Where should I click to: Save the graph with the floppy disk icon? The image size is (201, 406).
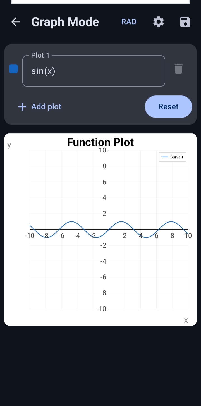tap(185, 22)
